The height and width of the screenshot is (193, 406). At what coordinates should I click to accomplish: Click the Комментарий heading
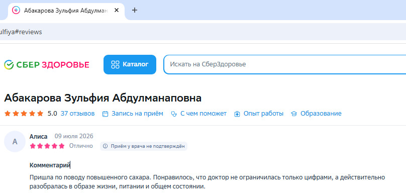coord(50,165)
